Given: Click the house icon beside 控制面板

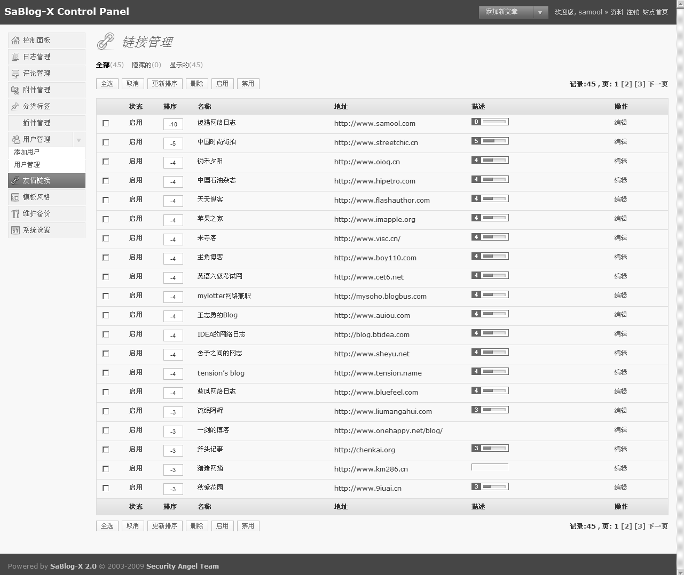Looking at the screenshot, I should point(15,41).
